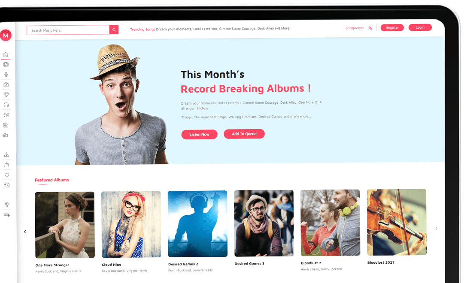Show previous featured albums with left chevron
The width and height of the screenshot is (467, 283).
[x=25, y=232]
